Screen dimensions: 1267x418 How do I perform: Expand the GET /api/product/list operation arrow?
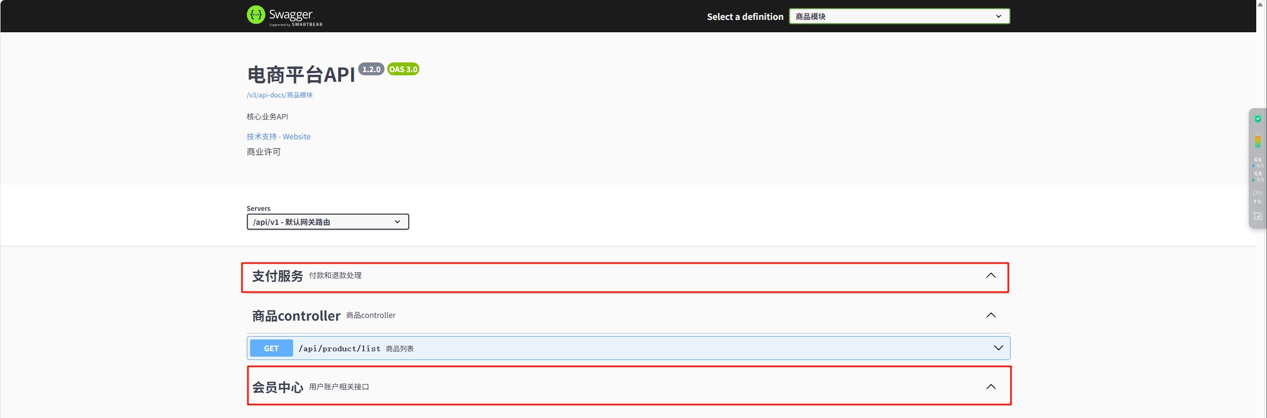pos(998,348)
